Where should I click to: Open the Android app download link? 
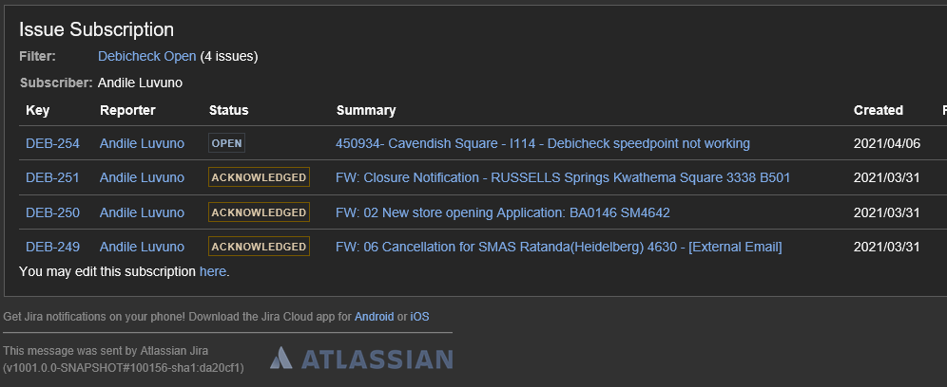(374, 317)
